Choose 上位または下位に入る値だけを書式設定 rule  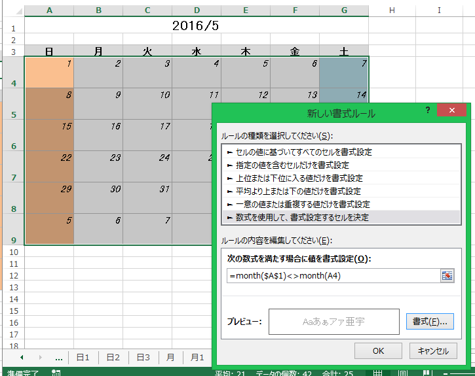[294, 178]
